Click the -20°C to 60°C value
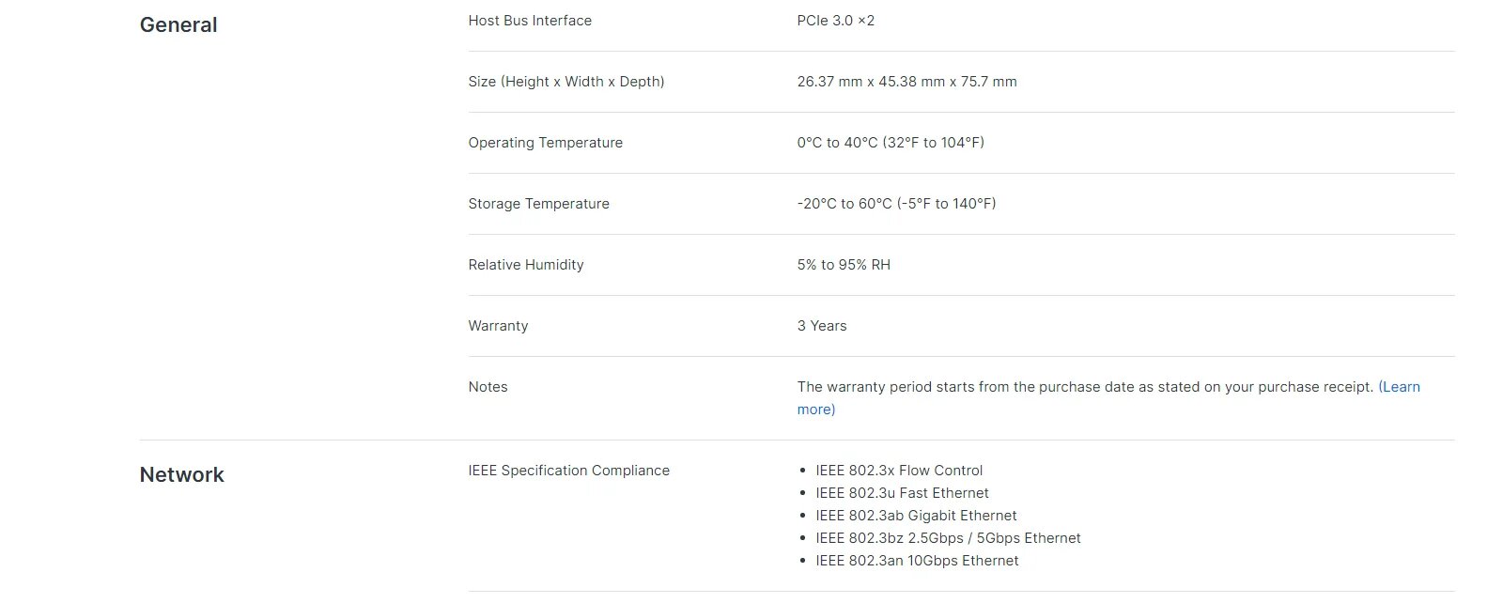The image size is (1487, 603). 896,204
